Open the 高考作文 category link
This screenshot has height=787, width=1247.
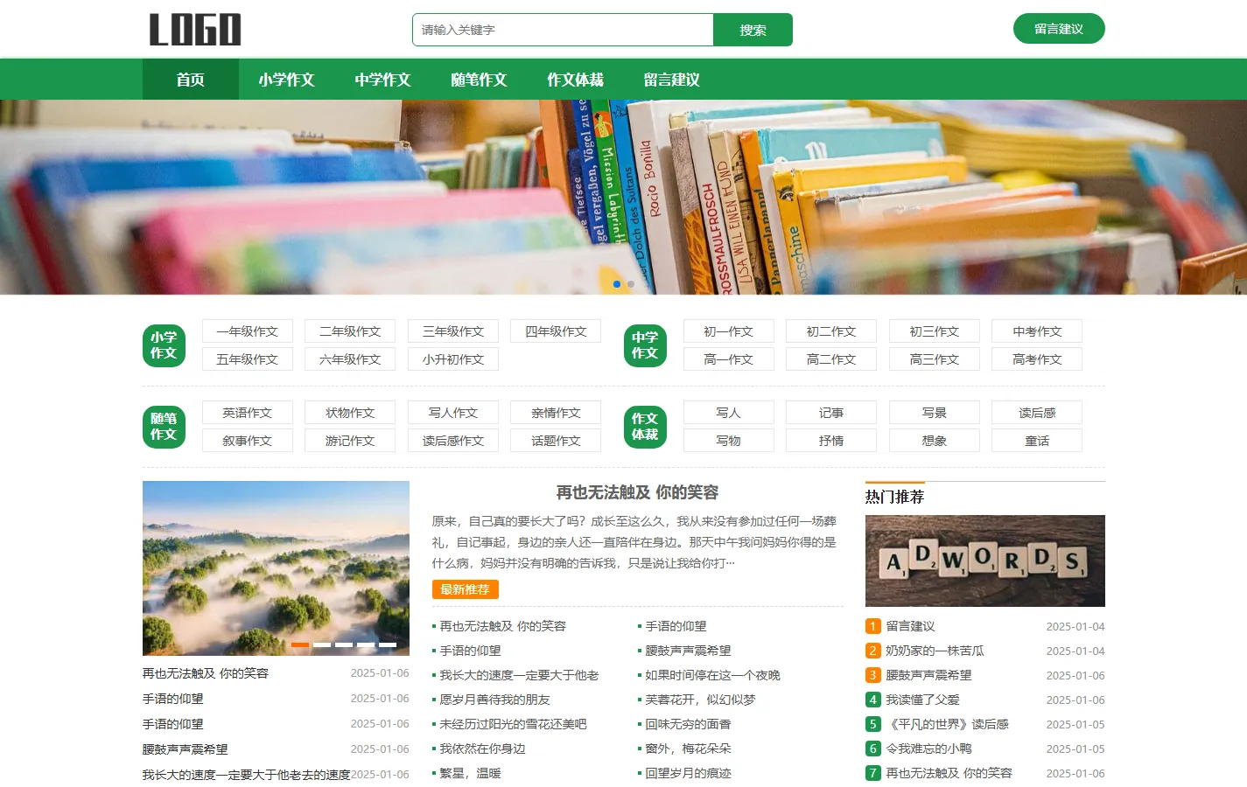tap(1037, 359)
